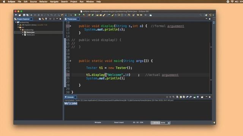Fold the main method at line 21
Viewport: 243px width, 136px height.
70,61
